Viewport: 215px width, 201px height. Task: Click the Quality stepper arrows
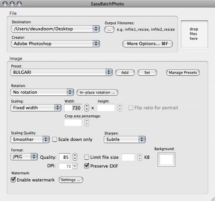(x=75, y=157)
